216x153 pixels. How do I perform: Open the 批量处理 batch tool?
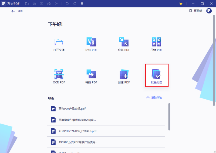point(157,75)
